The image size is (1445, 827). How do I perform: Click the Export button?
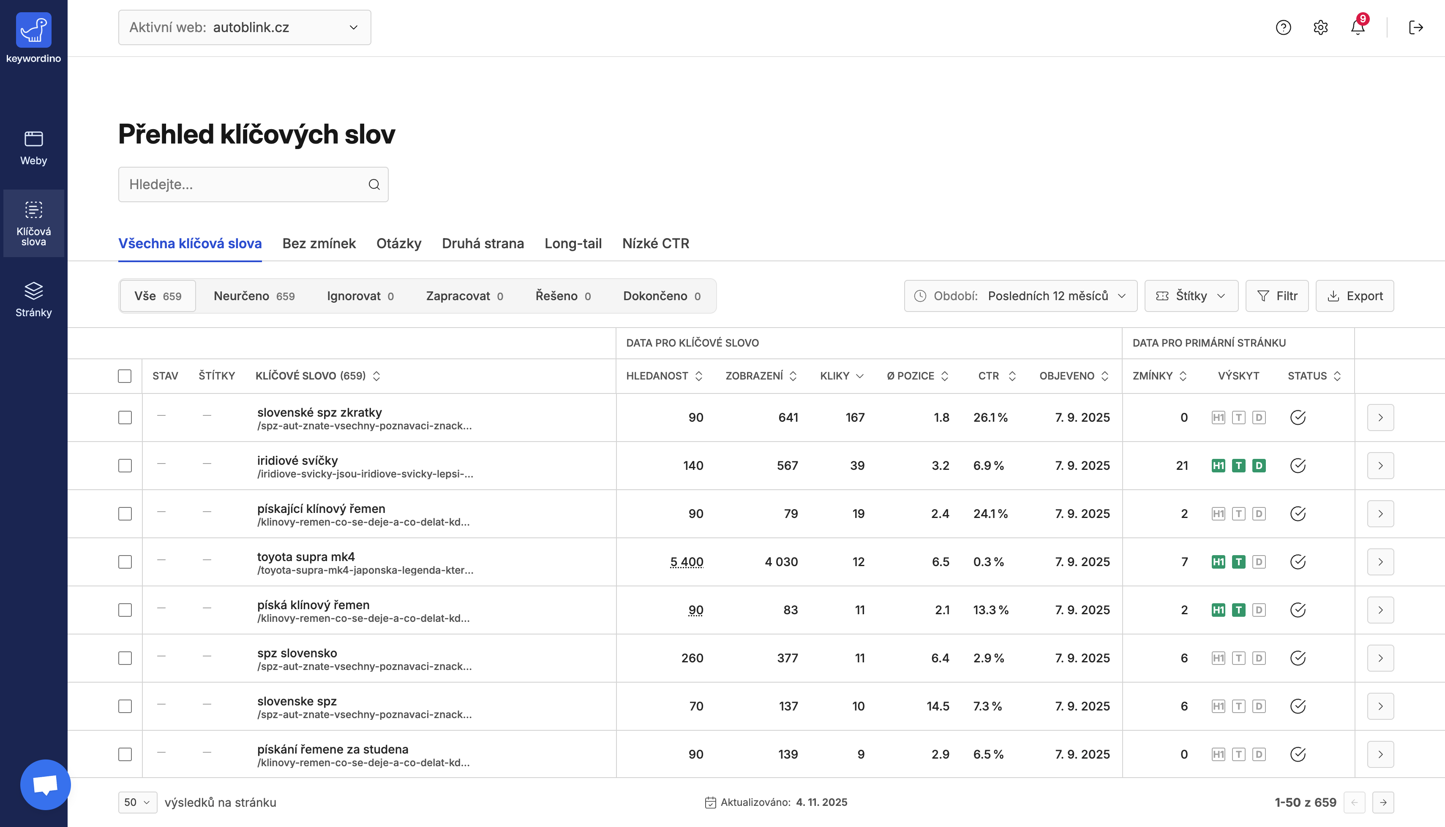click(x=1355, y=296)
